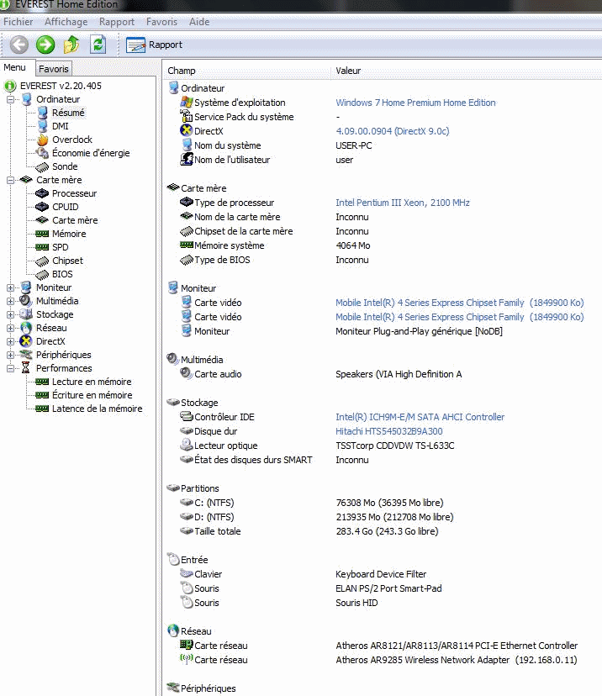Select the Taille totale row
Viewport: 602px width, 696px height.
(x=382, y=531)
